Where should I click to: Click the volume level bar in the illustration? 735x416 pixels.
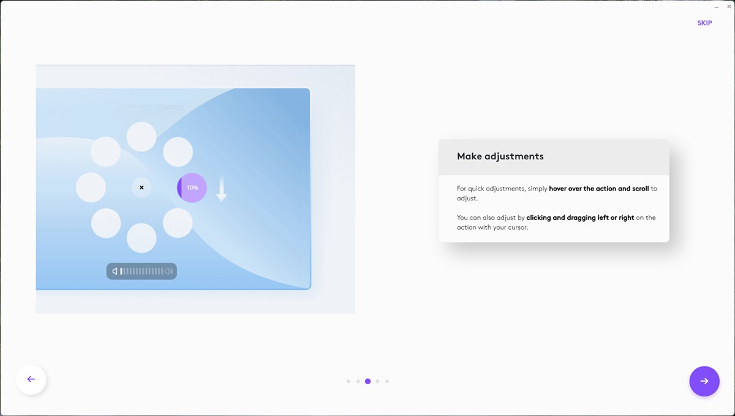(x=142, y=271)
